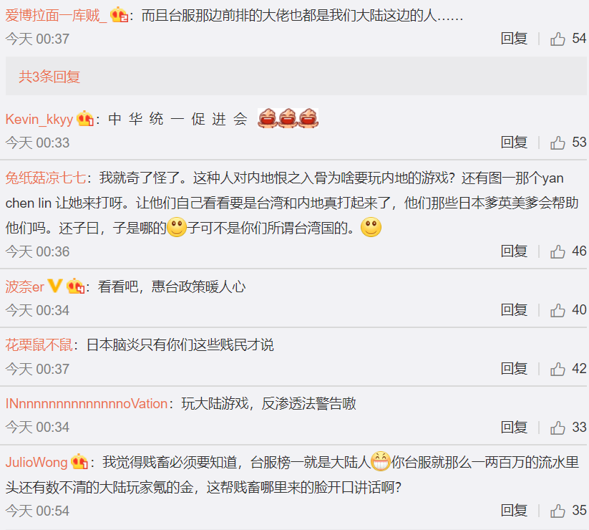Like the comment with 54 likes
Screen dimensions: 589x530
point(558,39)
